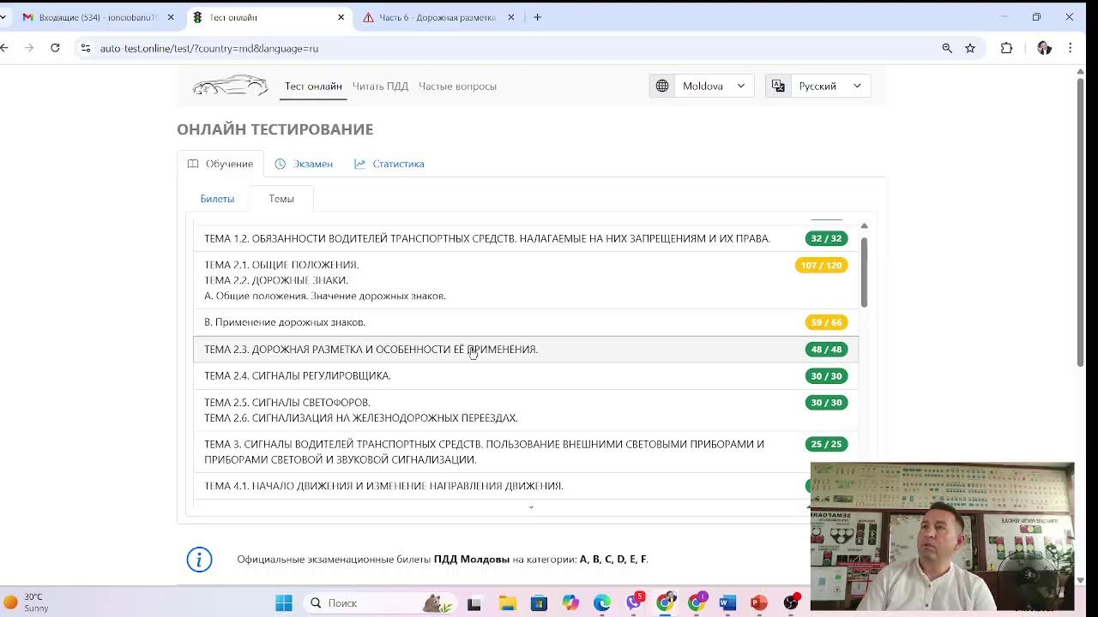Open the Moldova country dropdown
1098x617 pixels.
tap(702, 86)
